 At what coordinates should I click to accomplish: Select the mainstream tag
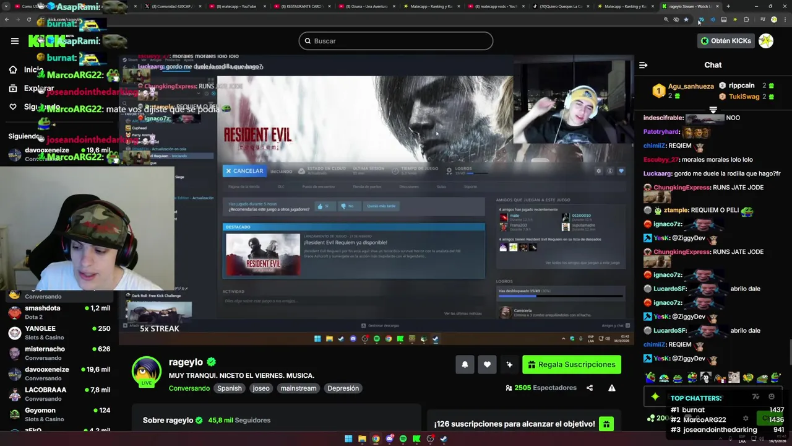click(x=298, y=388)
